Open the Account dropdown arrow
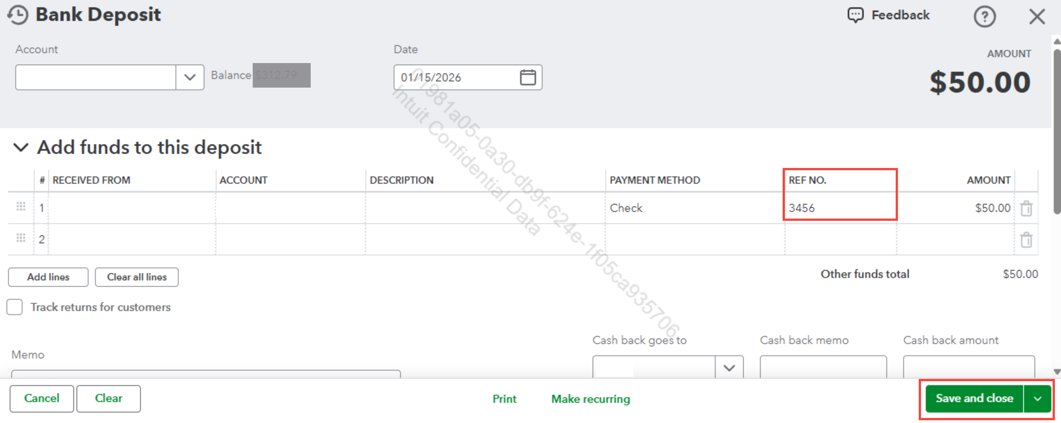 (x=189, y=78)
